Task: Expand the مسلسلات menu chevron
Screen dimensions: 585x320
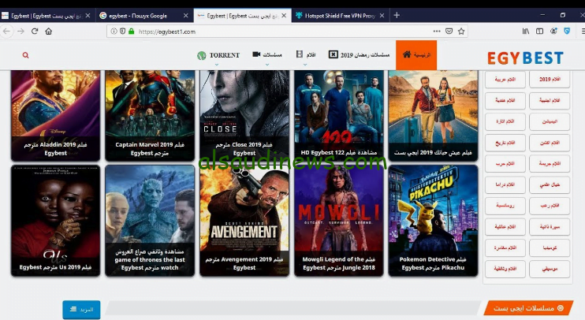Action: (x=267, y=65)
